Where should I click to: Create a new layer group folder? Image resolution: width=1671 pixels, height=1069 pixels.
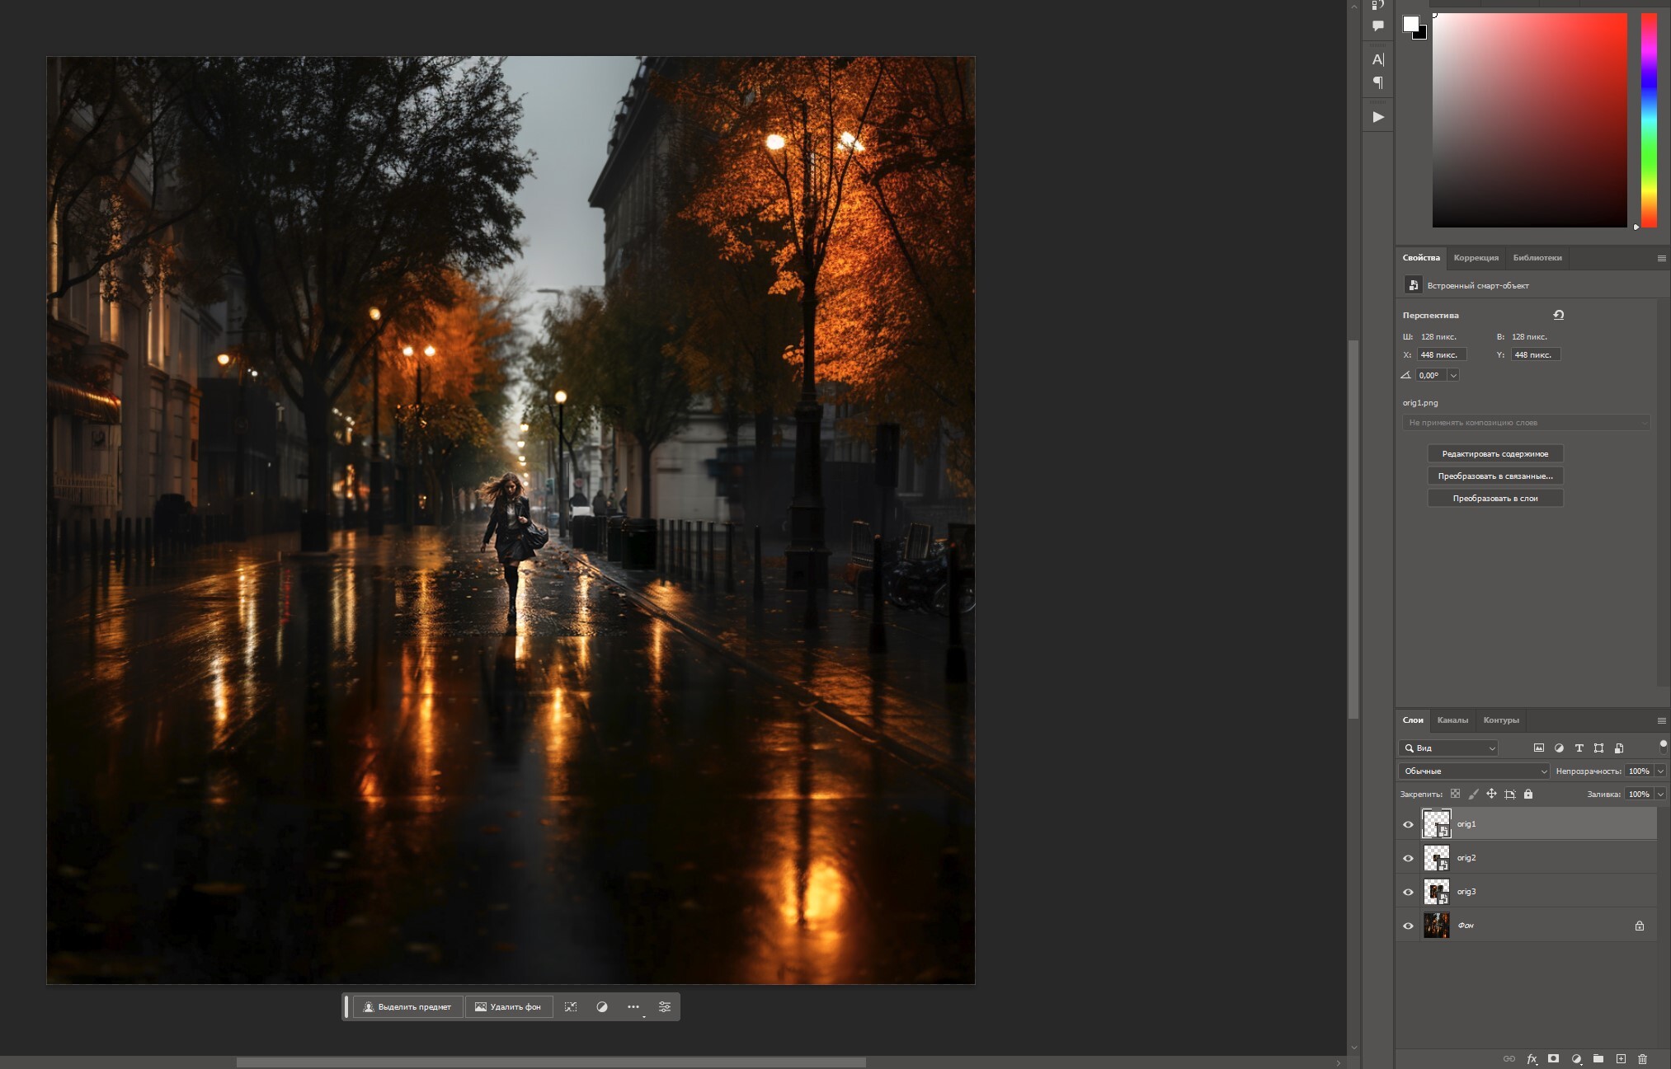[1598, 1059]
